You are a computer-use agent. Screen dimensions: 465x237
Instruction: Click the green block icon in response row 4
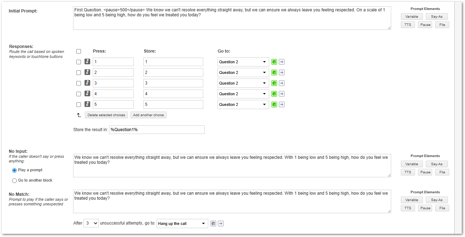point(274,94)
